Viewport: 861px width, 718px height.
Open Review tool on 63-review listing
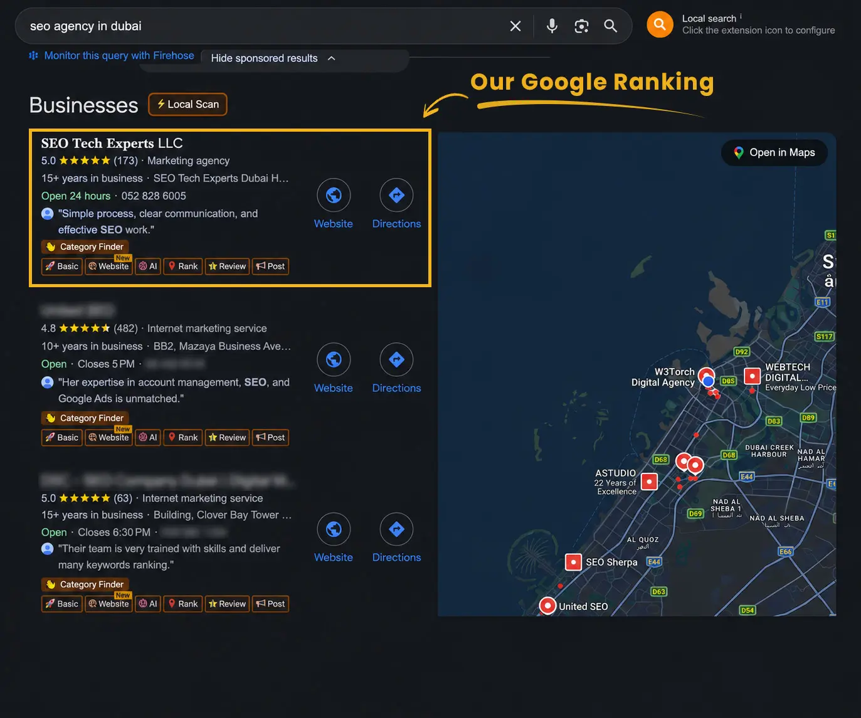[x=227, y=604]
